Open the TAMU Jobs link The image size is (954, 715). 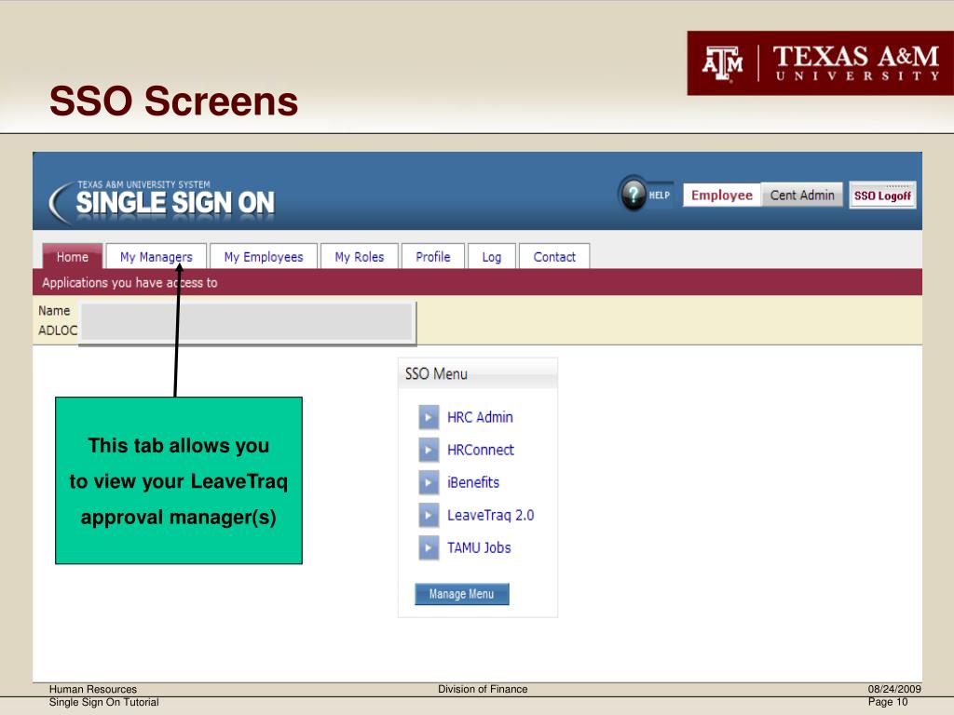click(x=479, y=547)
